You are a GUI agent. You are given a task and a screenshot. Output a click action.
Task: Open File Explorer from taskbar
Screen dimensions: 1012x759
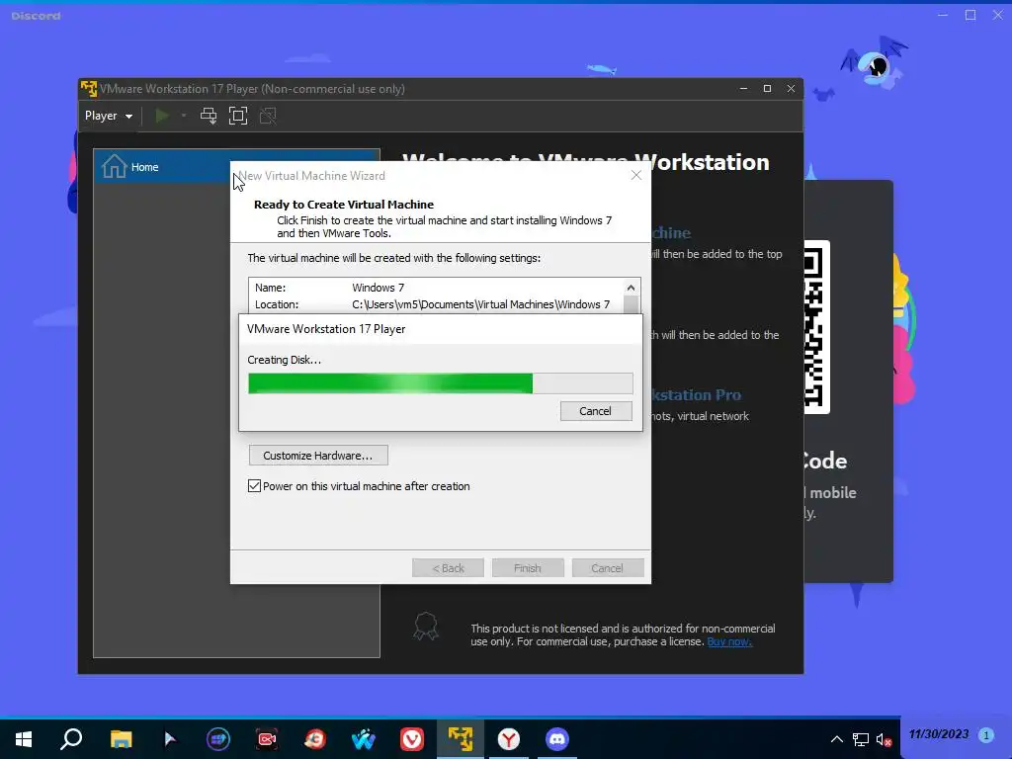[x=121, y=738]
